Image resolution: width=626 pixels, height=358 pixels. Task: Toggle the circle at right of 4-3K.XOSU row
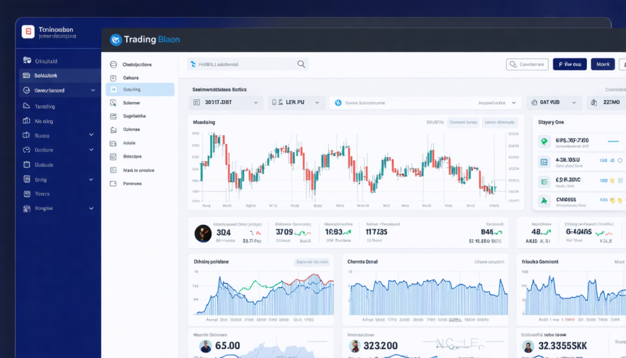click(x=620, y=161)
